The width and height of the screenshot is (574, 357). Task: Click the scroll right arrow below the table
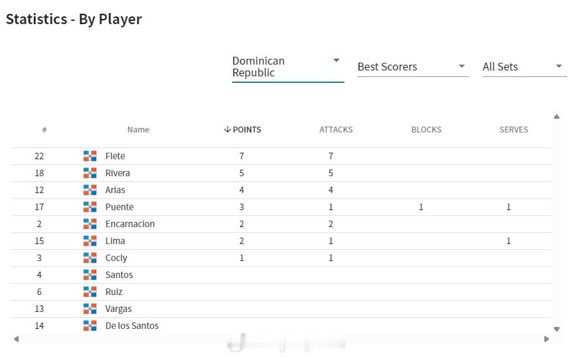[x=546, y=339]
